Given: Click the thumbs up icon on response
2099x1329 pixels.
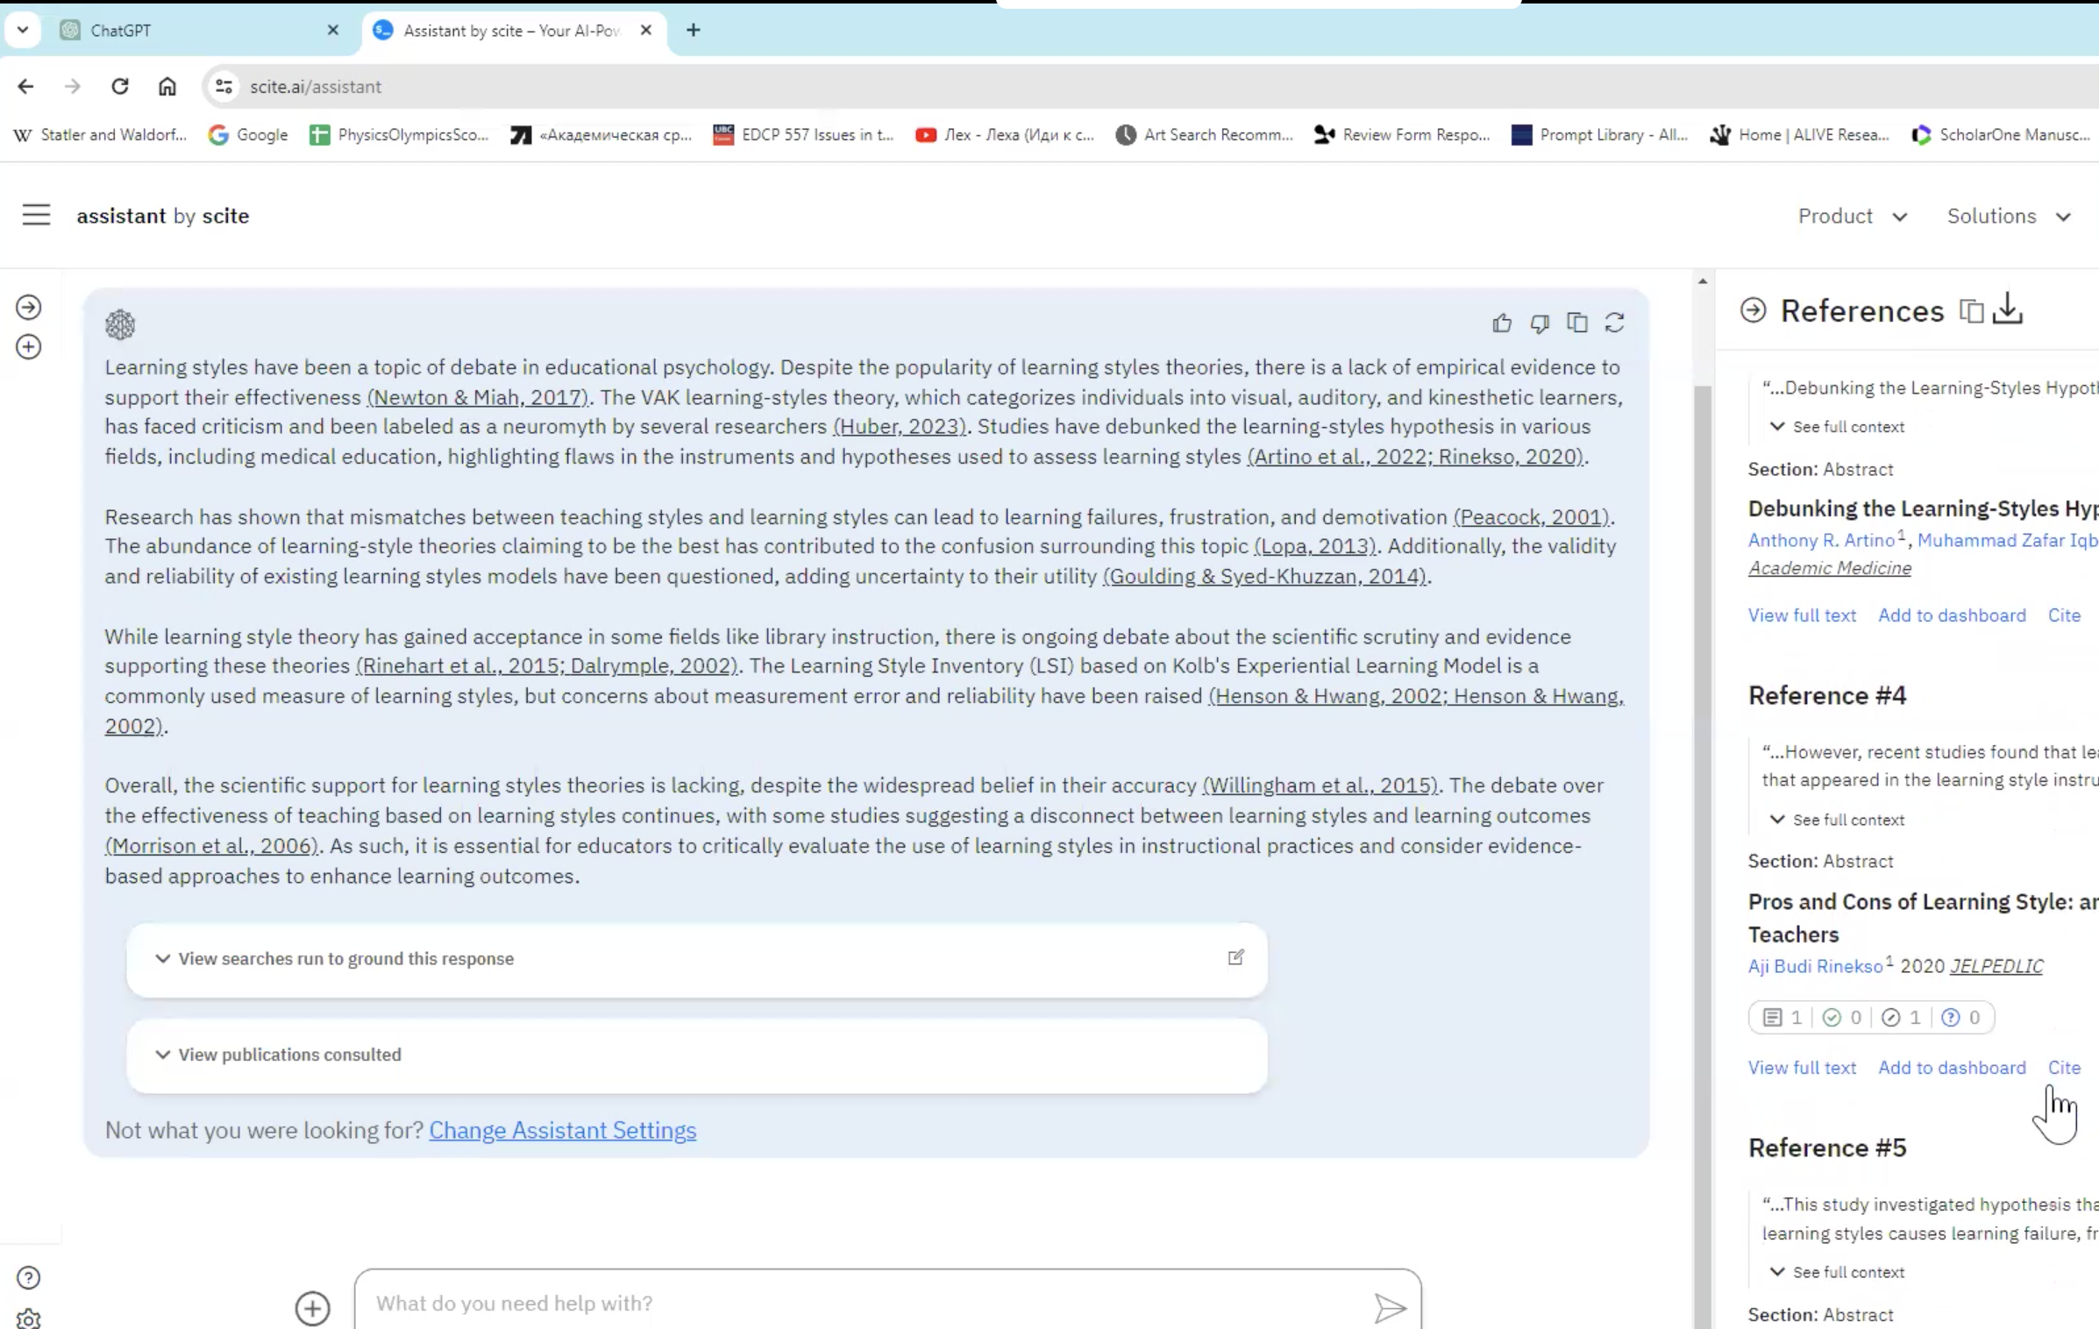Looking at the screenshot, I should pos(1501,323).
